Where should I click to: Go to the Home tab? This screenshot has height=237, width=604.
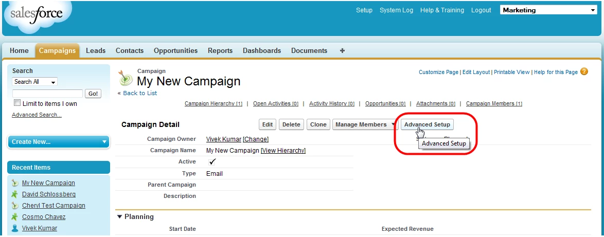[19, 50]
